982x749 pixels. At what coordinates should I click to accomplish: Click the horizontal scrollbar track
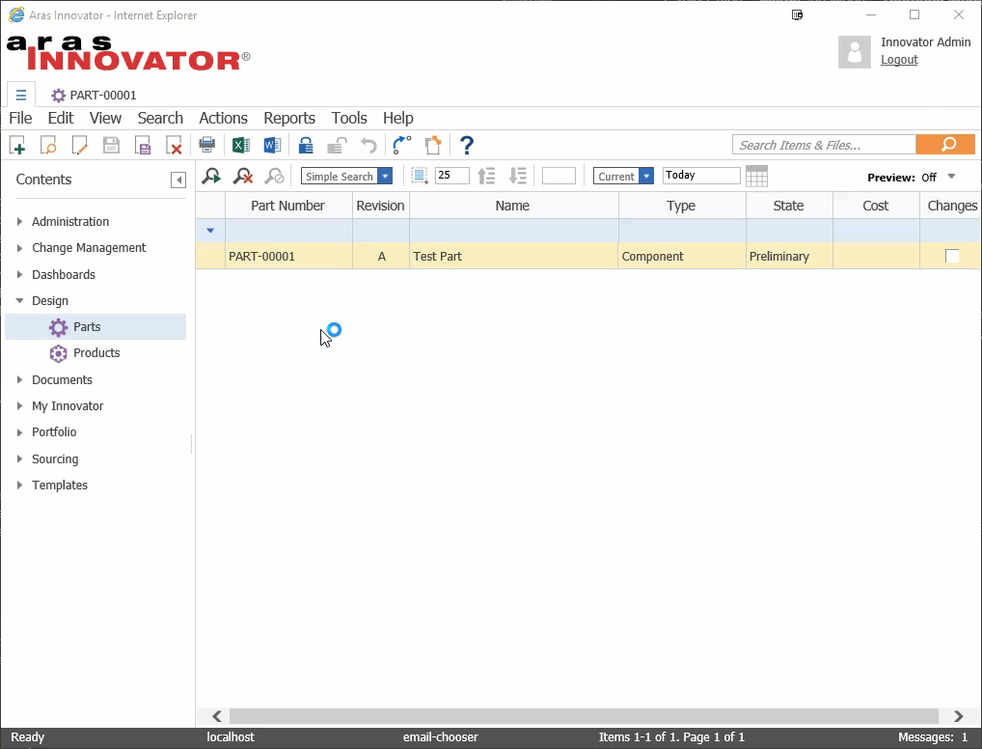[x=584, y=716]
